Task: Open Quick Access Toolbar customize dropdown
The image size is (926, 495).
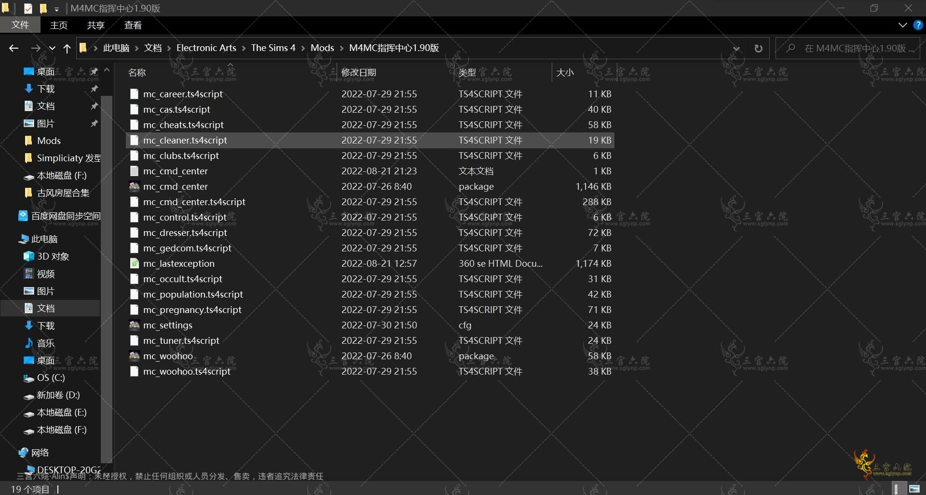Action: [56, 9]
